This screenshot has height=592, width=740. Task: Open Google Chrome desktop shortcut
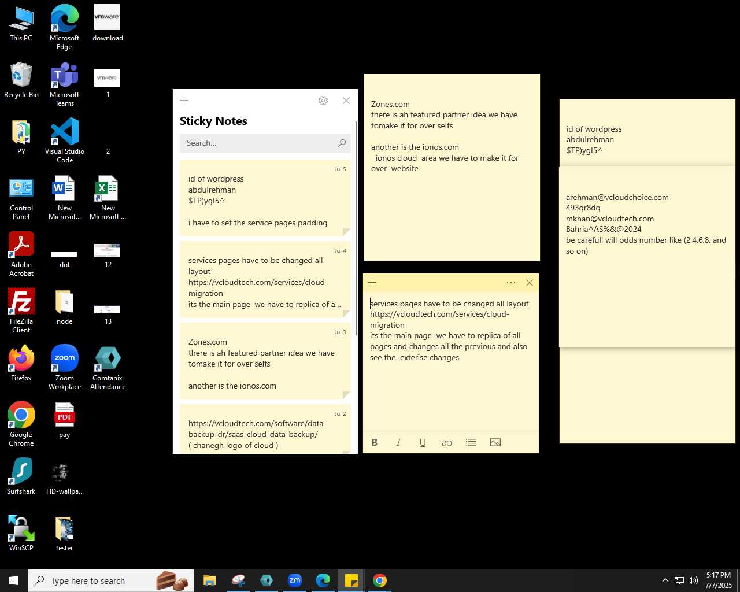[21, 424]
